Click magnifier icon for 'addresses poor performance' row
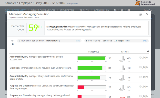Screen dimensions: 160x98 [144, 77]
